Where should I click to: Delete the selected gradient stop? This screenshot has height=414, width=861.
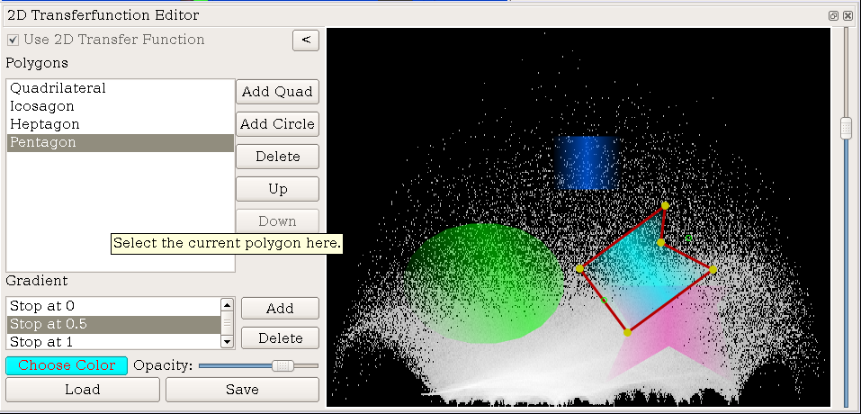coord(280,338)
